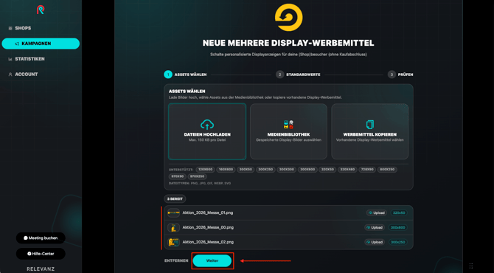Select file name Aktion_2026_Messe_02.png
This screenshot has height=273, width=494.
(x=208, y=242)
